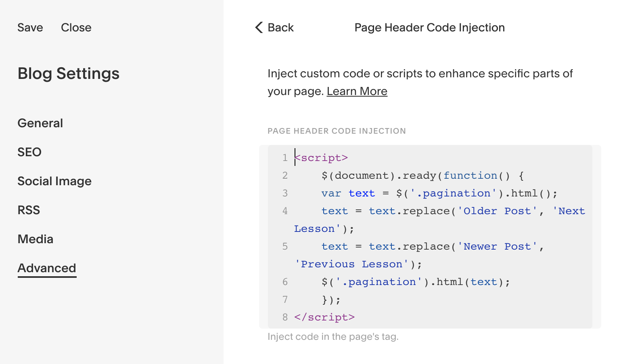Viewport: 619px width, 364px height.
Task: Click 'Previous Lesson' text in the code
Action: click(352, 264)
